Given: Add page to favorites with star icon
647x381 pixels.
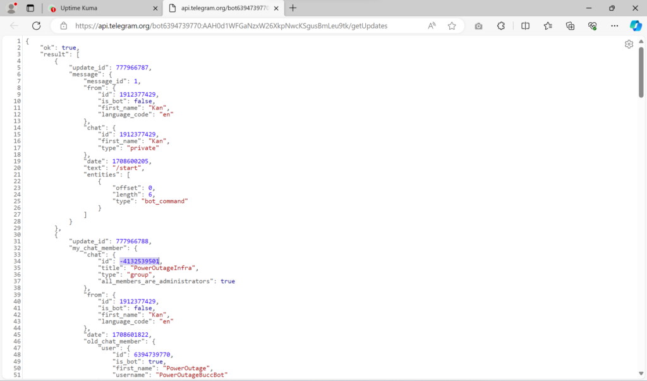Looking at the screenshot, I should 452,26.
